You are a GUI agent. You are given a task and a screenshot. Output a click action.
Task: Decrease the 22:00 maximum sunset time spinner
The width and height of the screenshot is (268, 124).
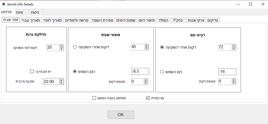pyautogui.click(x=61, y=83)
